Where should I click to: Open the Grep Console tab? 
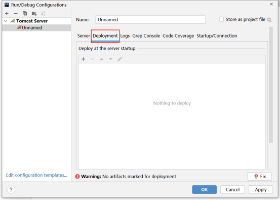point(146,36)
